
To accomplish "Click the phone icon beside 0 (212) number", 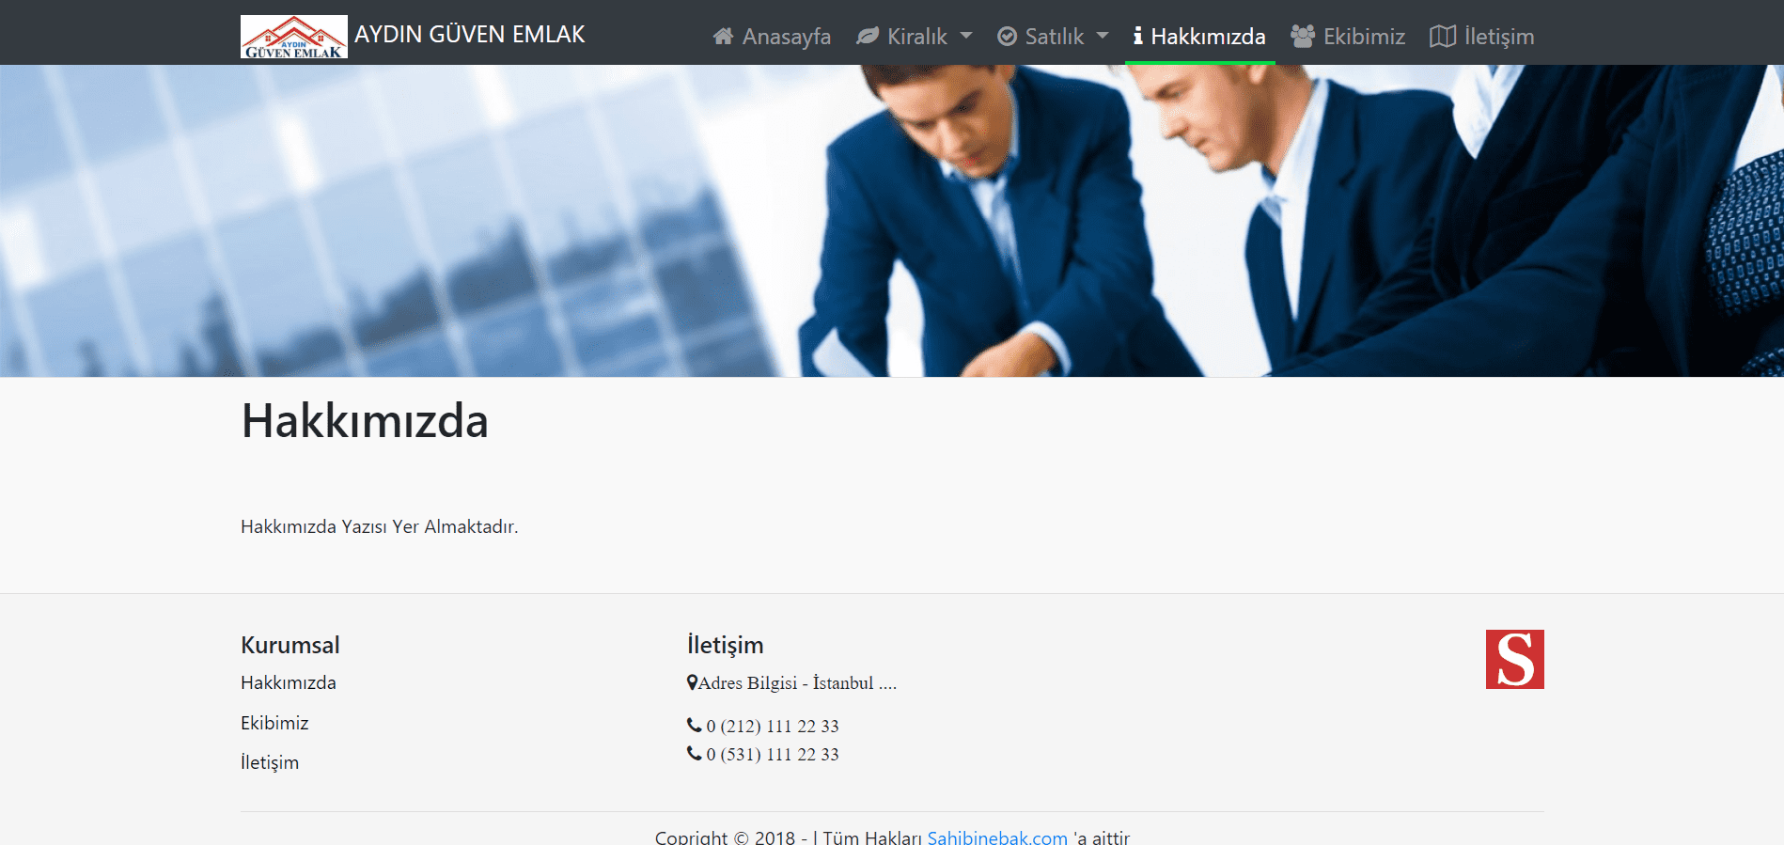I will (x=695, y=725).
